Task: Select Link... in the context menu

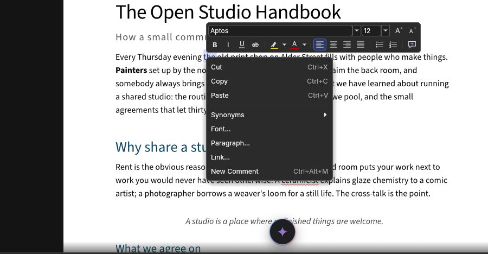Action: coord(269,157)
